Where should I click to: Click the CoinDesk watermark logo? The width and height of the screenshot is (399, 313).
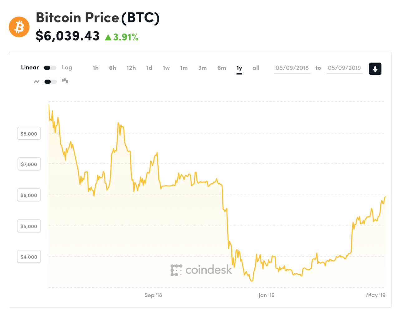coord(201,270)
